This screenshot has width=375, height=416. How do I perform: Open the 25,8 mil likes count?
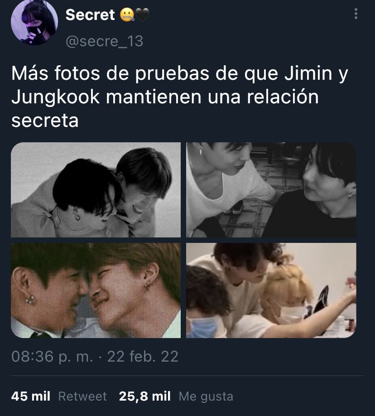(145, 397)
